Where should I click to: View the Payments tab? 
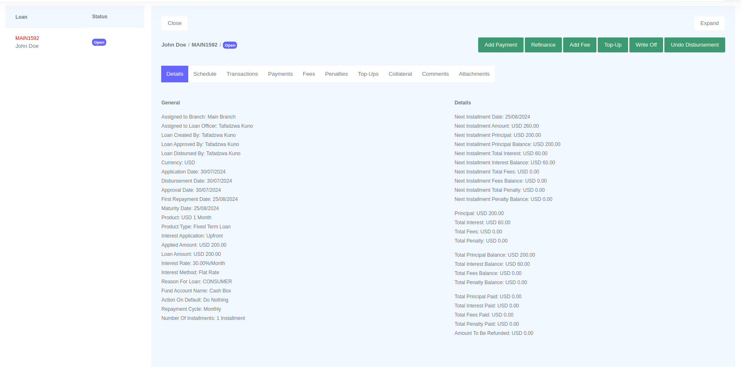(280, 74)
